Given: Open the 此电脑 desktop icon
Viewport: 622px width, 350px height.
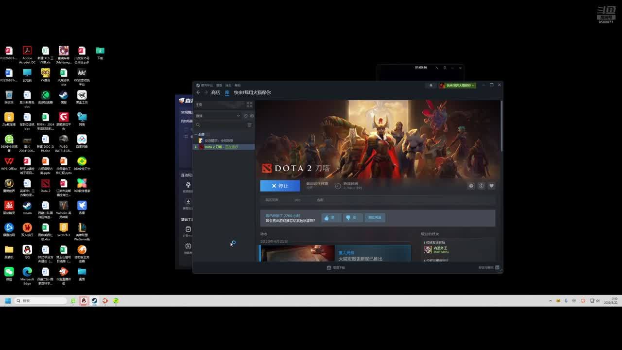Looking at the screenshot, I should click(x=27, y=75).
